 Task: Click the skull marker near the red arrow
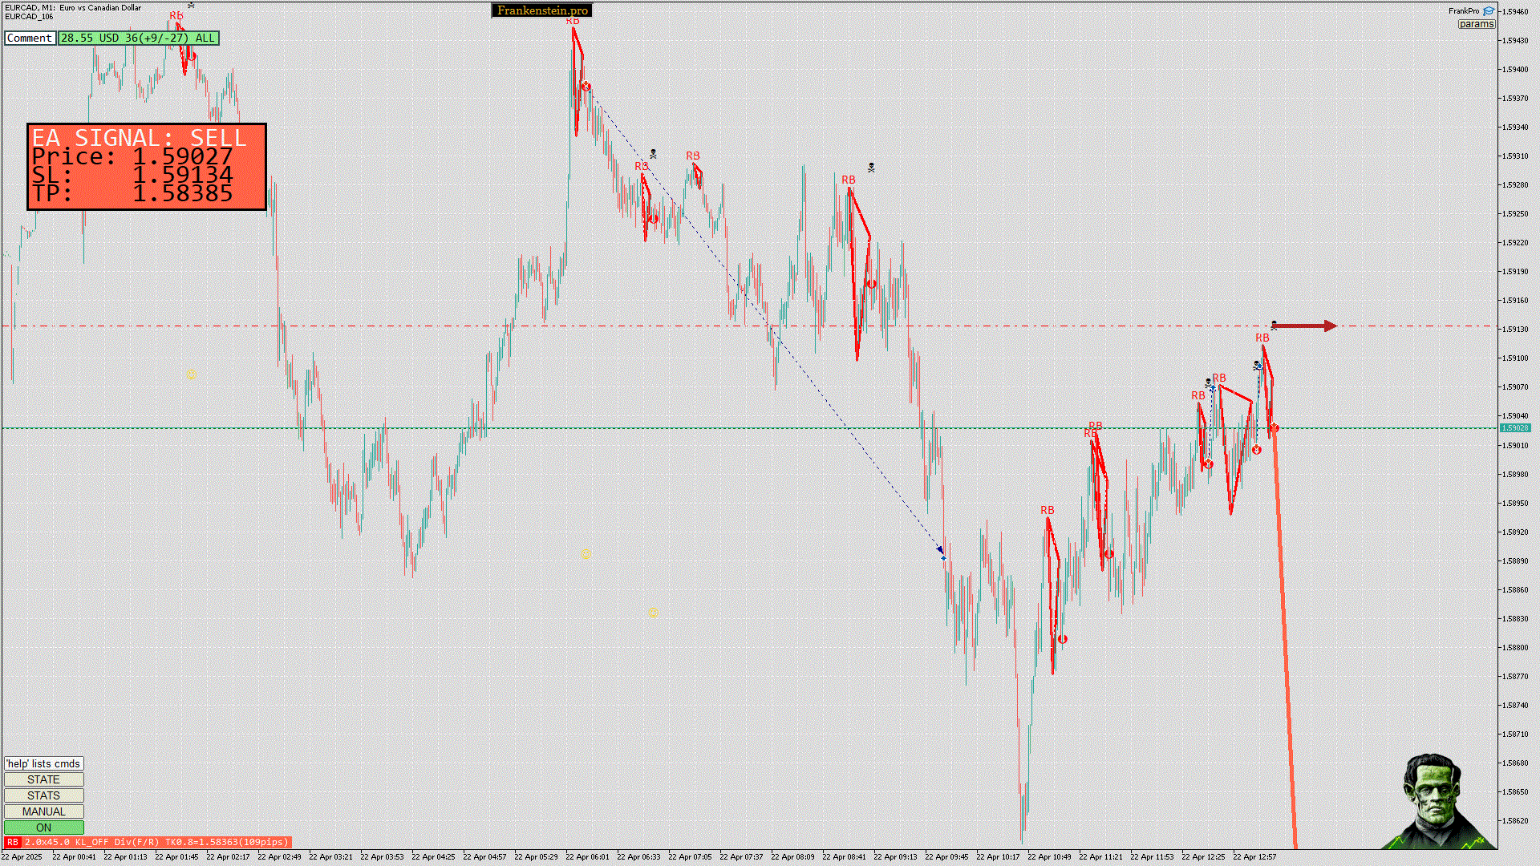[1274, 325]
